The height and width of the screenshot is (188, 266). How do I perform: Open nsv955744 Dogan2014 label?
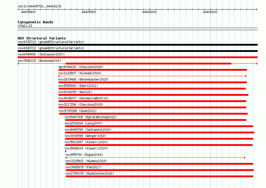point(84,155)
